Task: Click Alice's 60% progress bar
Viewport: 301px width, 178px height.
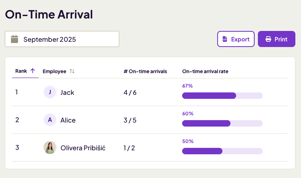Action: tap(222, 123)
